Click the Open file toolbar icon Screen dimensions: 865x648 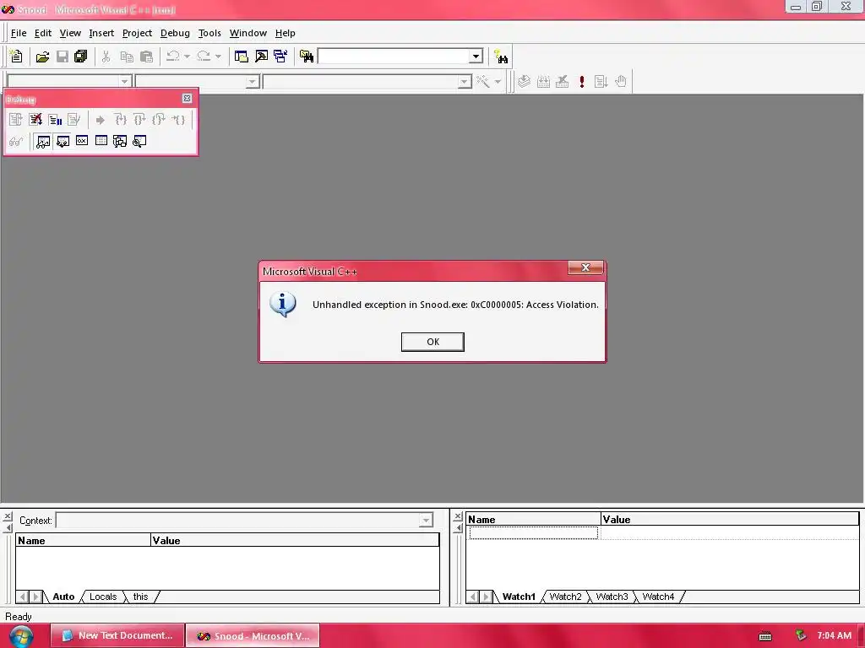click(x=42, y=57)
